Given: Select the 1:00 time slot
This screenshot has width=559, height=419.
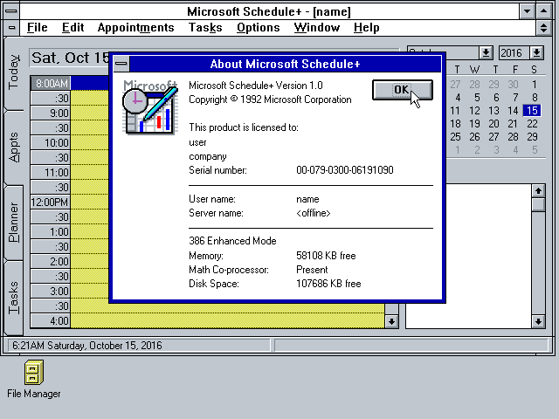Looking at the screenshot, I should click(x=51, y=231).
